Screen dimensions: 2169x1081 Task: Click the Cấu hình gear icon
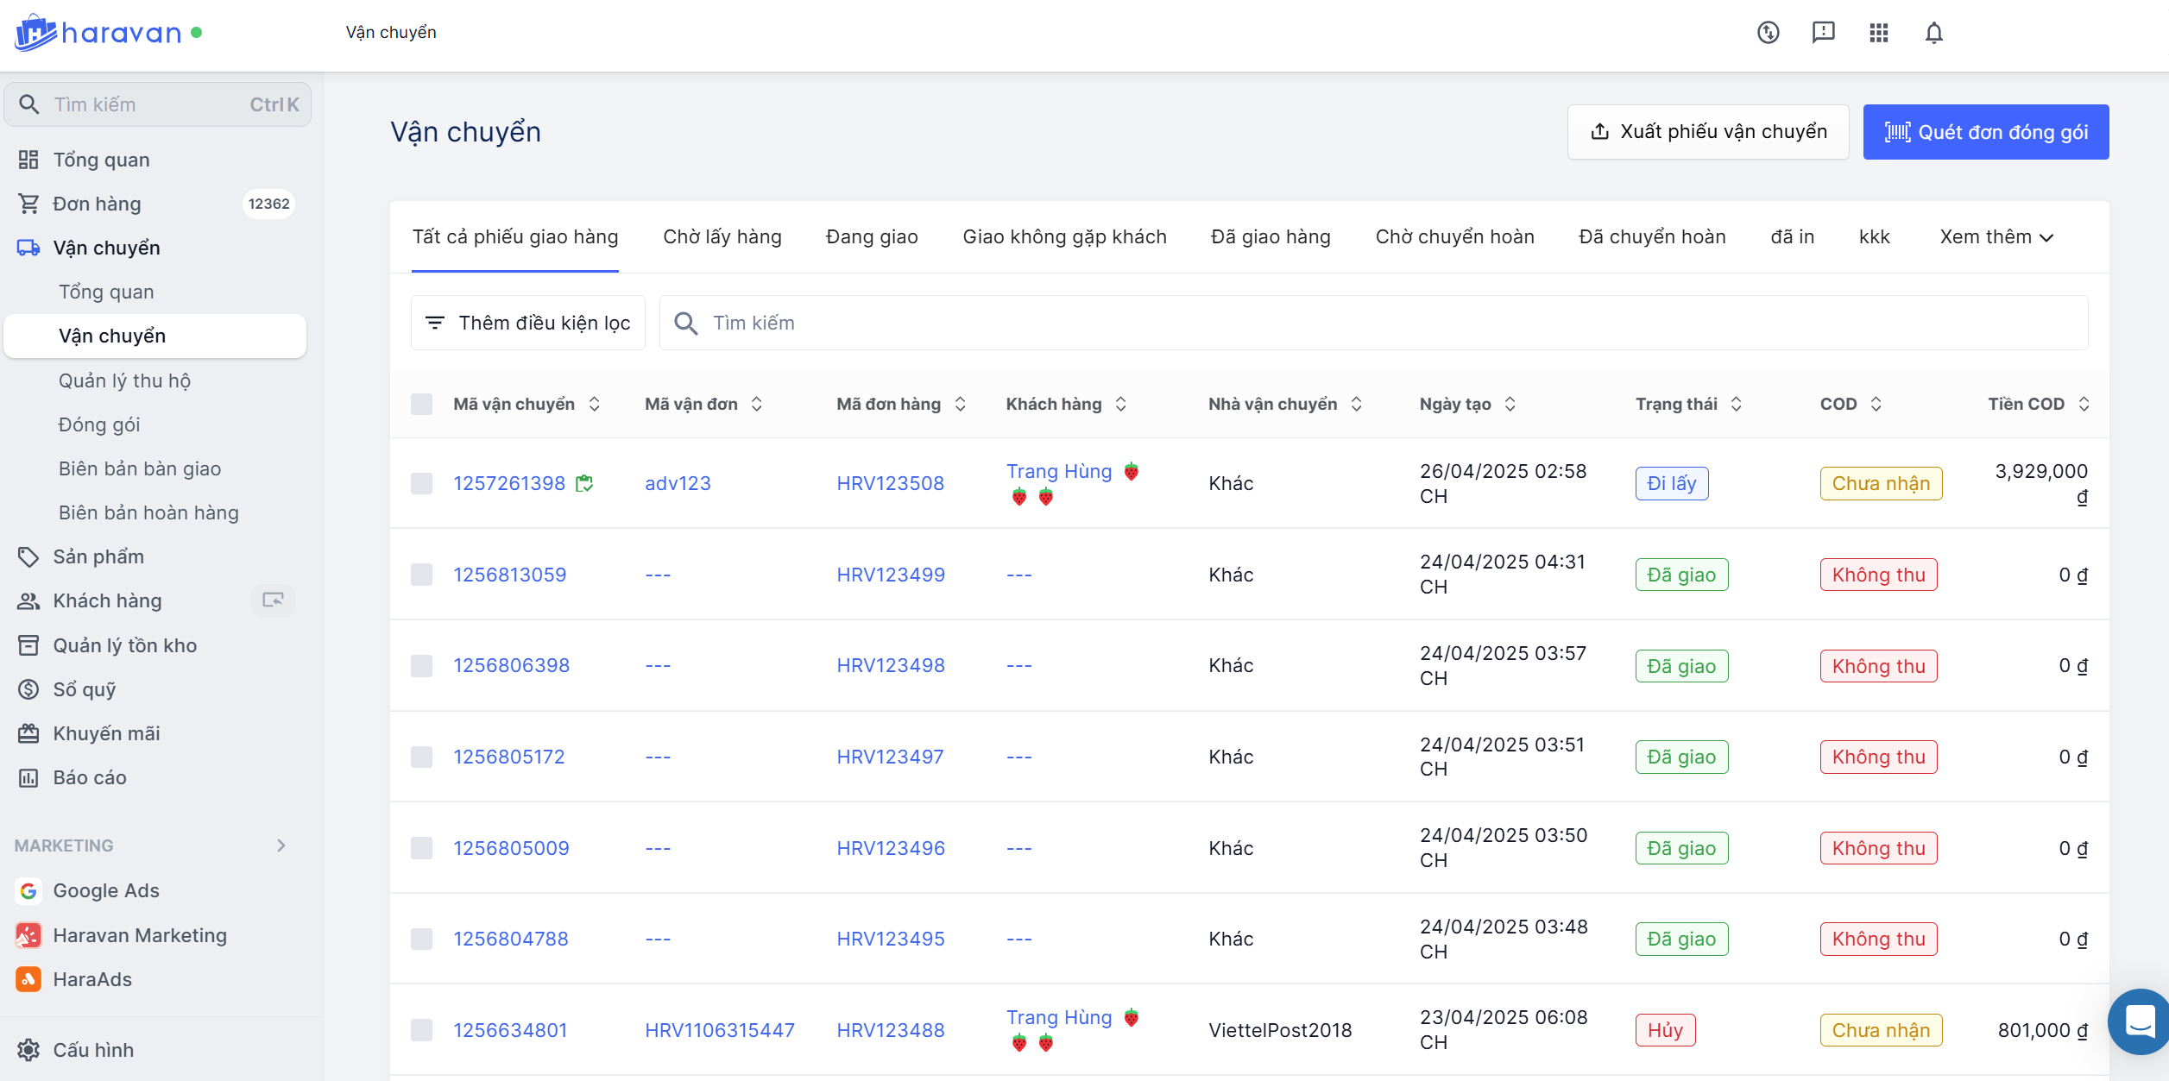pos(28,1050)
